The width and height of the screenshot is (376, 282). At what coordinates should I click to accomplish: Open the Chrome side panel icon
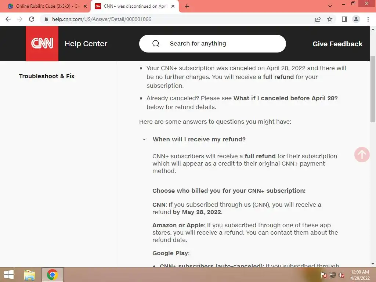pyautogui.click(x=344, y=19)
